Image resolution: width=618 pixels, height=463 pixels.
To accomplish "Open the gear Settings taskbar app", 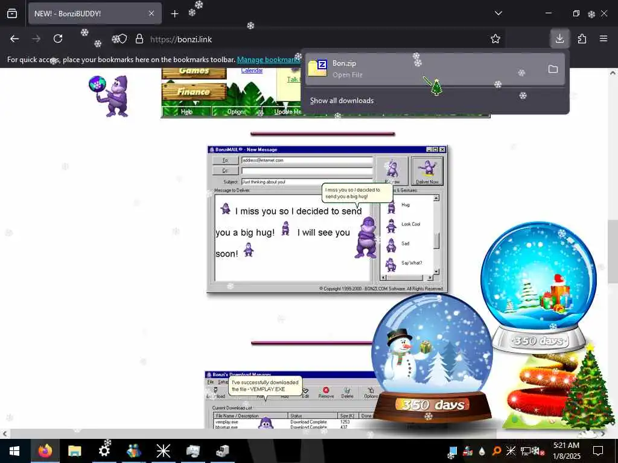I will point(104,451).
